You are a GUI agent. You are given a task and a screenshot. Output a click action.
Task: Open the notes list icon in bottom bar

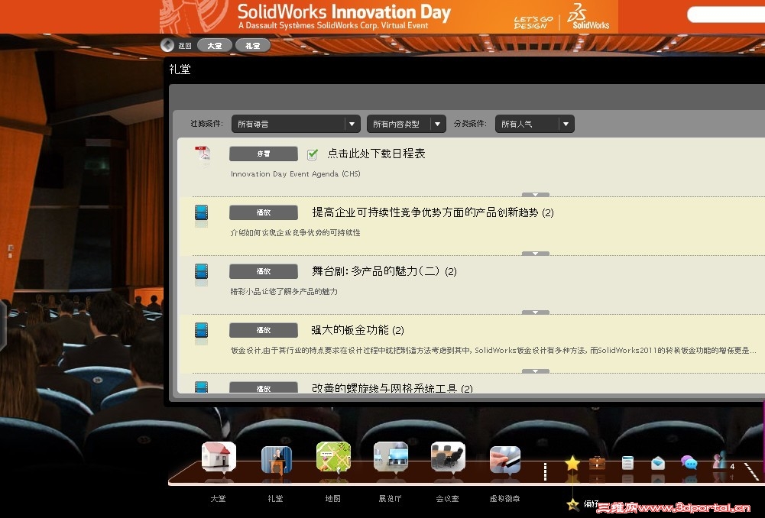[628, 462]
